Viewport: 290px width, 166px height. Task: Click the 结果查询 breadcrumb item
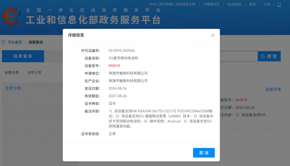tap(36, 42)
